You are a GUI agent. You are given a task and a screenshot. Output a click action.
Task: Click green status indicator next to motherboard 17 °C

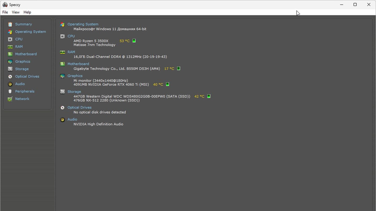[179, 69]
